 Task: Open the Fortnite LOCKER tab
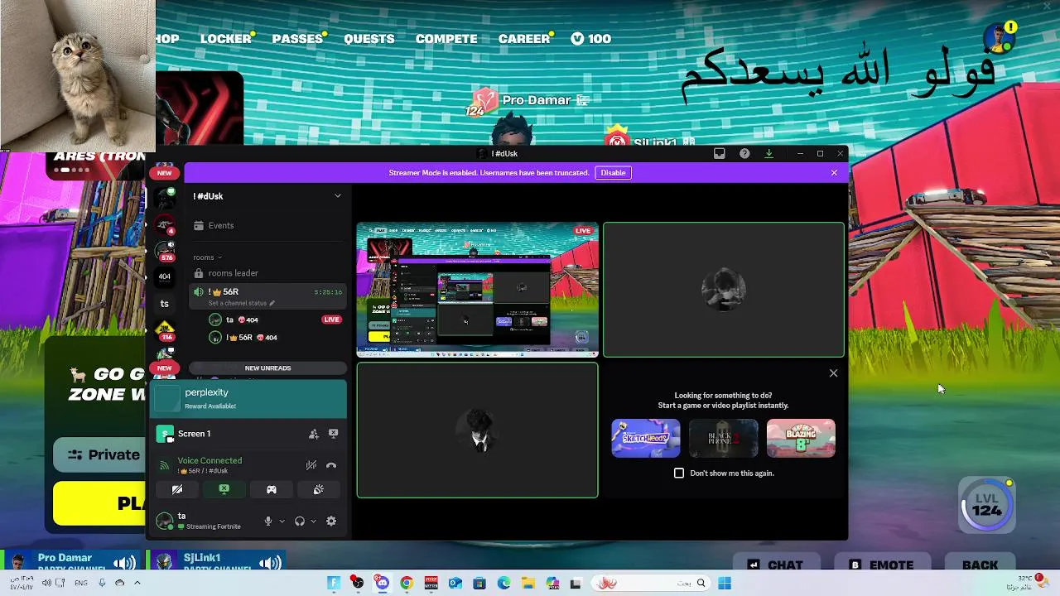(x=225, y=38)
